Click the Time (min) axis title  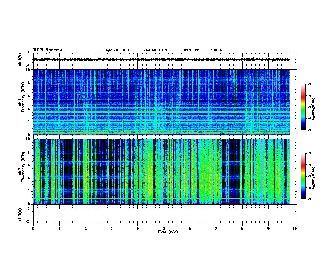(x=168, y=232)
